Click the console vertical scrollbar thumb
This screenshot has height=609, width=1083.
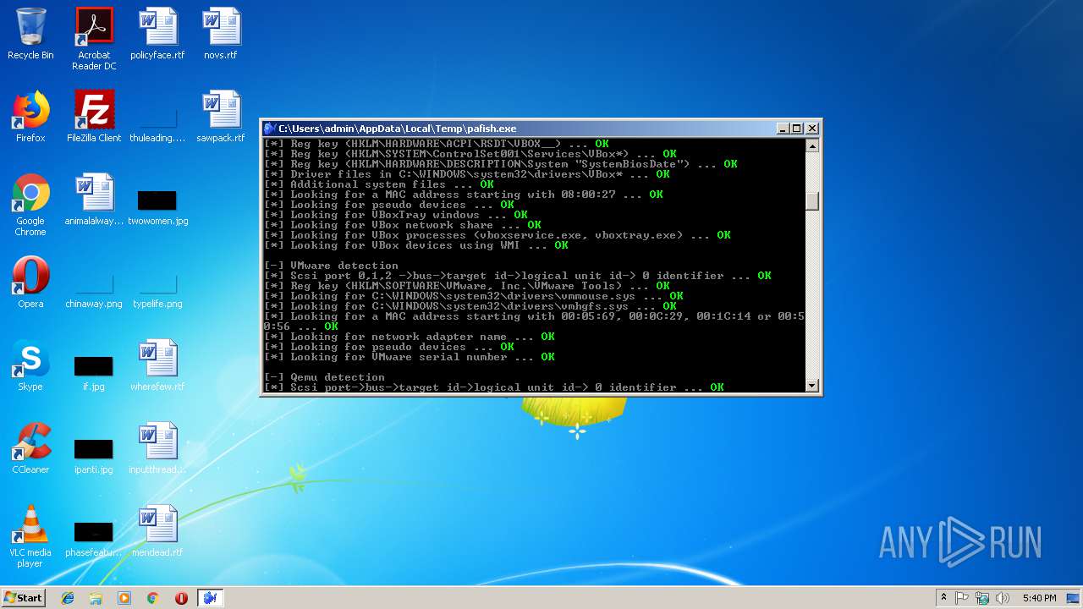tap(812, 201)
